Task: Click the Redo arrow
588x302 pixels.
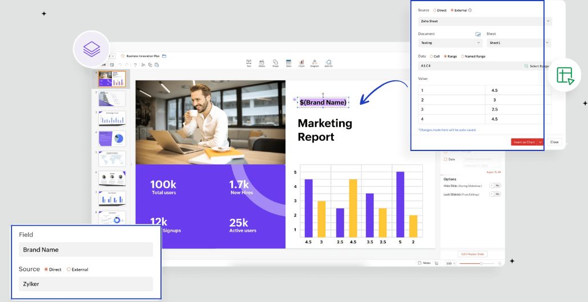Action: tap(127, 65)
